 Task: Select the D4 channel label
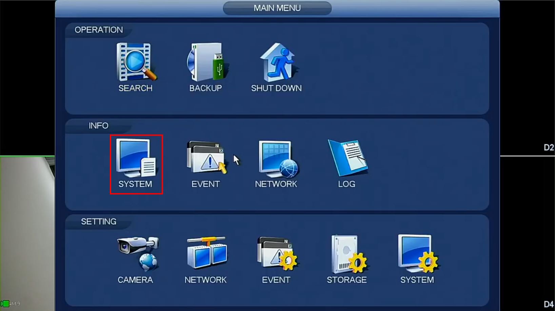[x=549, y=304]
